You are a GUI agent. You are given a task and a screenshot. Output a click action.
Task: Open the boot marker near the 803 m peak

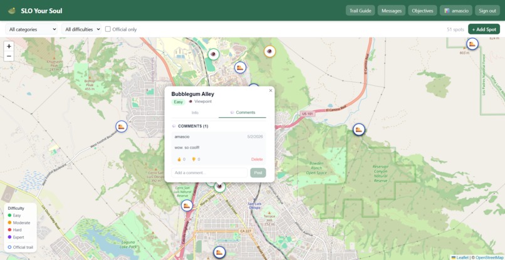tap(472, 44)
